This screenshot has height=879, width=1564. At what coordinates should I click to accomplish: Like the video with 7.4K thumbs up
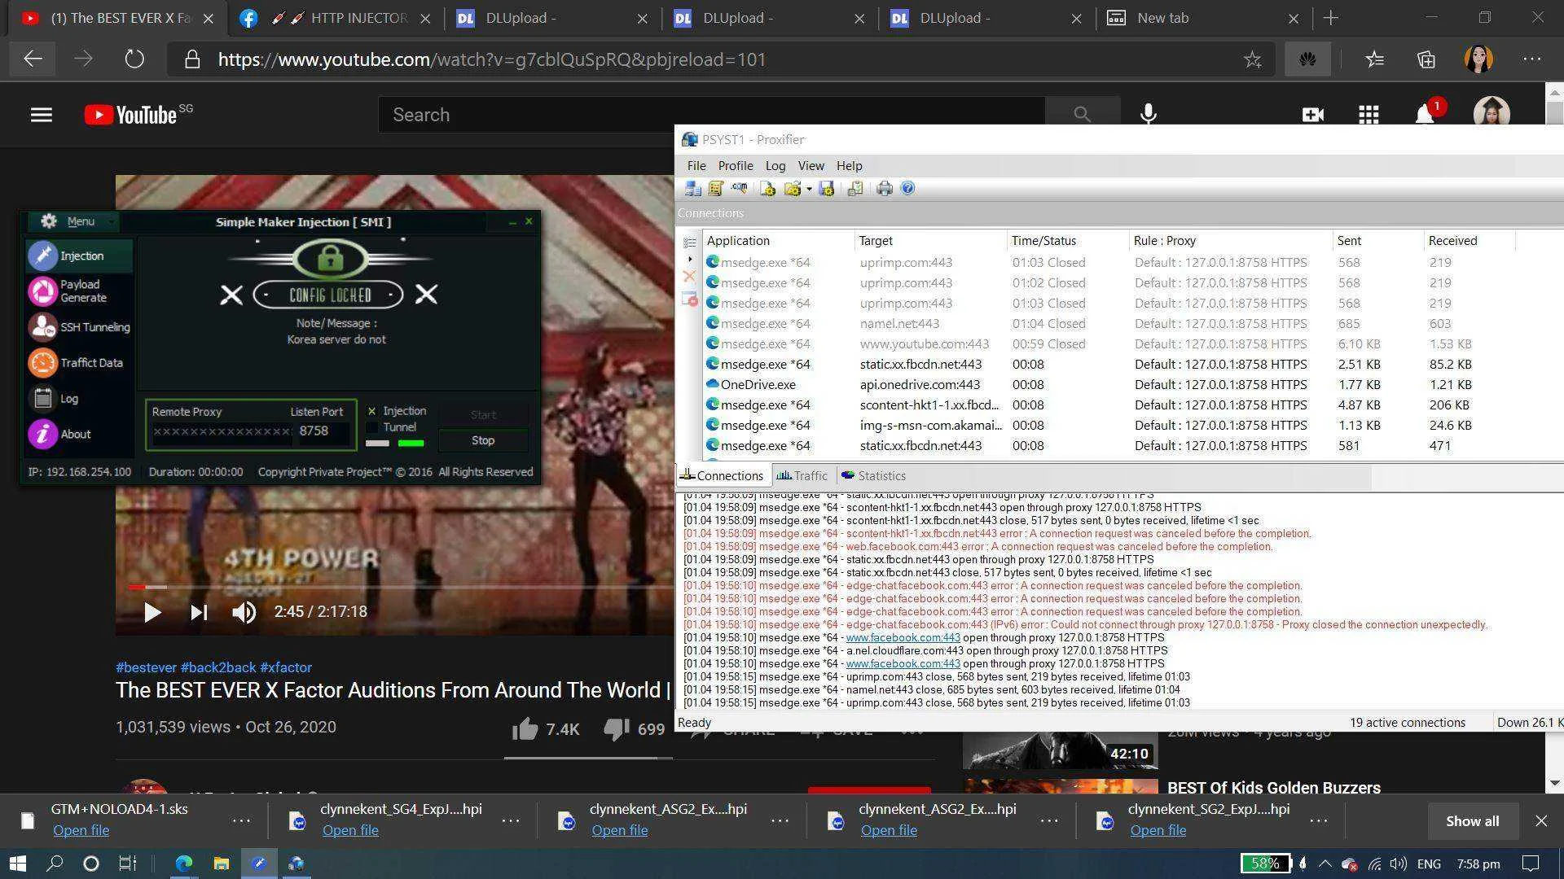pos(545,729)
